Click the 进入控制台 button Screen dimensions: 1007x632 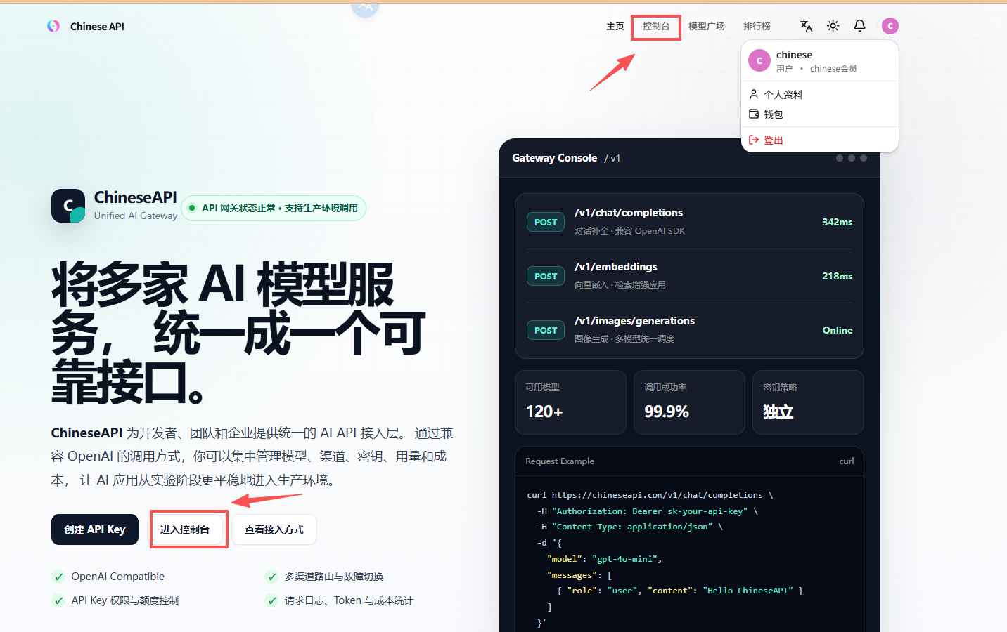(x=185, y=529)
